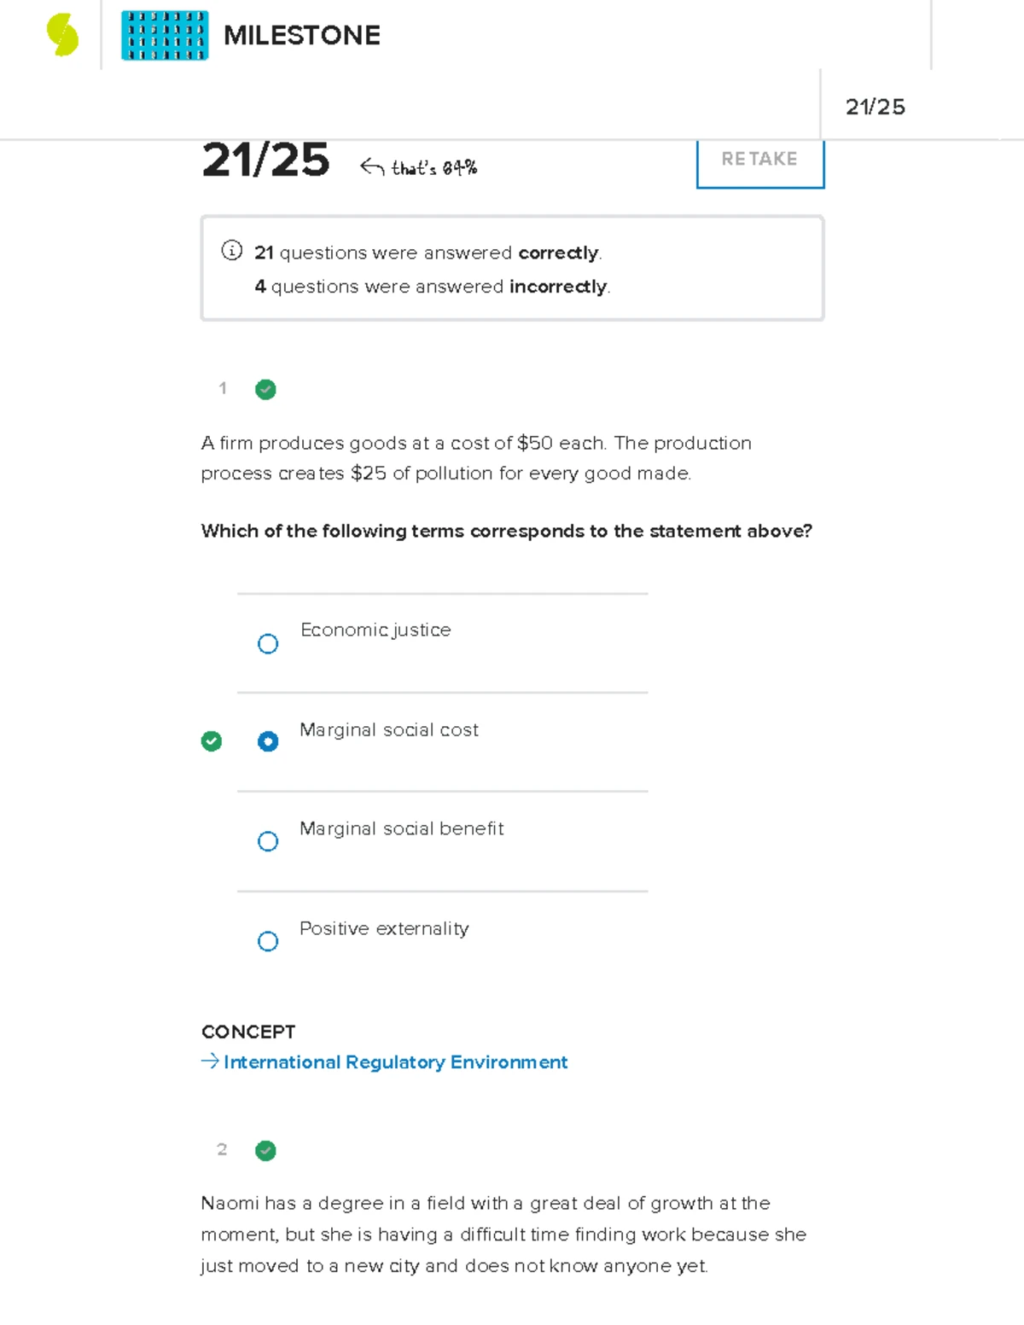
Task: Click green checkmark beside question 2
Action: point(266,1151)
